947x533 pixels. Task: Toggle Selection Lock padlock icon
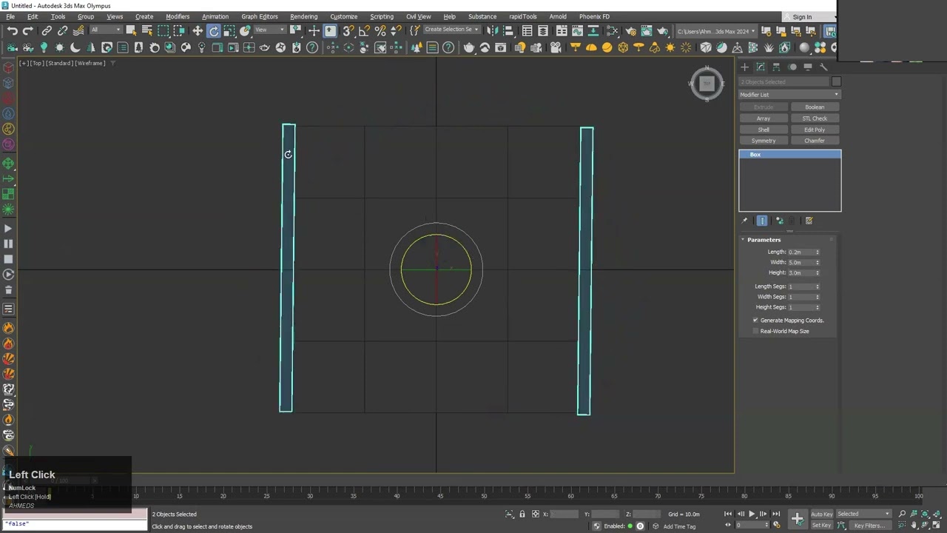pyautogui.click(x=522, y=514)
